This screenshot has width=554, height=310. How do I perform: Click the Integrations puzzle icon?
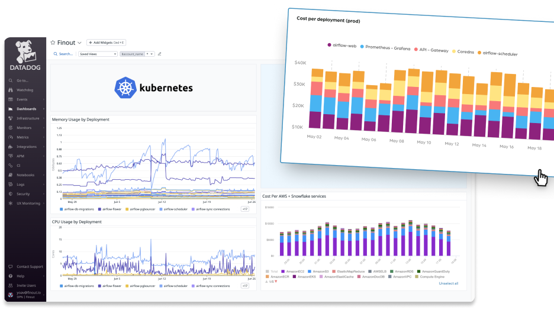tap(11, 147)
